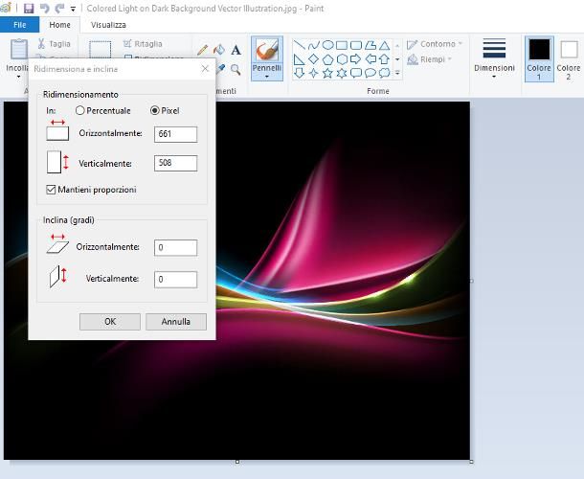Select the straight Line shape
The height and width of the screenshot is (479, 584).
[x=300, y=45]
